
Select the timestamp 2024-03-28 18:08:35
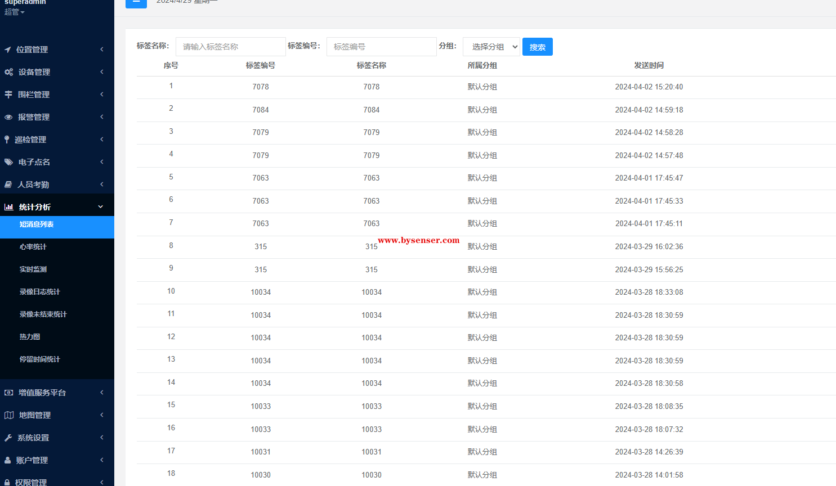pos(649,406)
